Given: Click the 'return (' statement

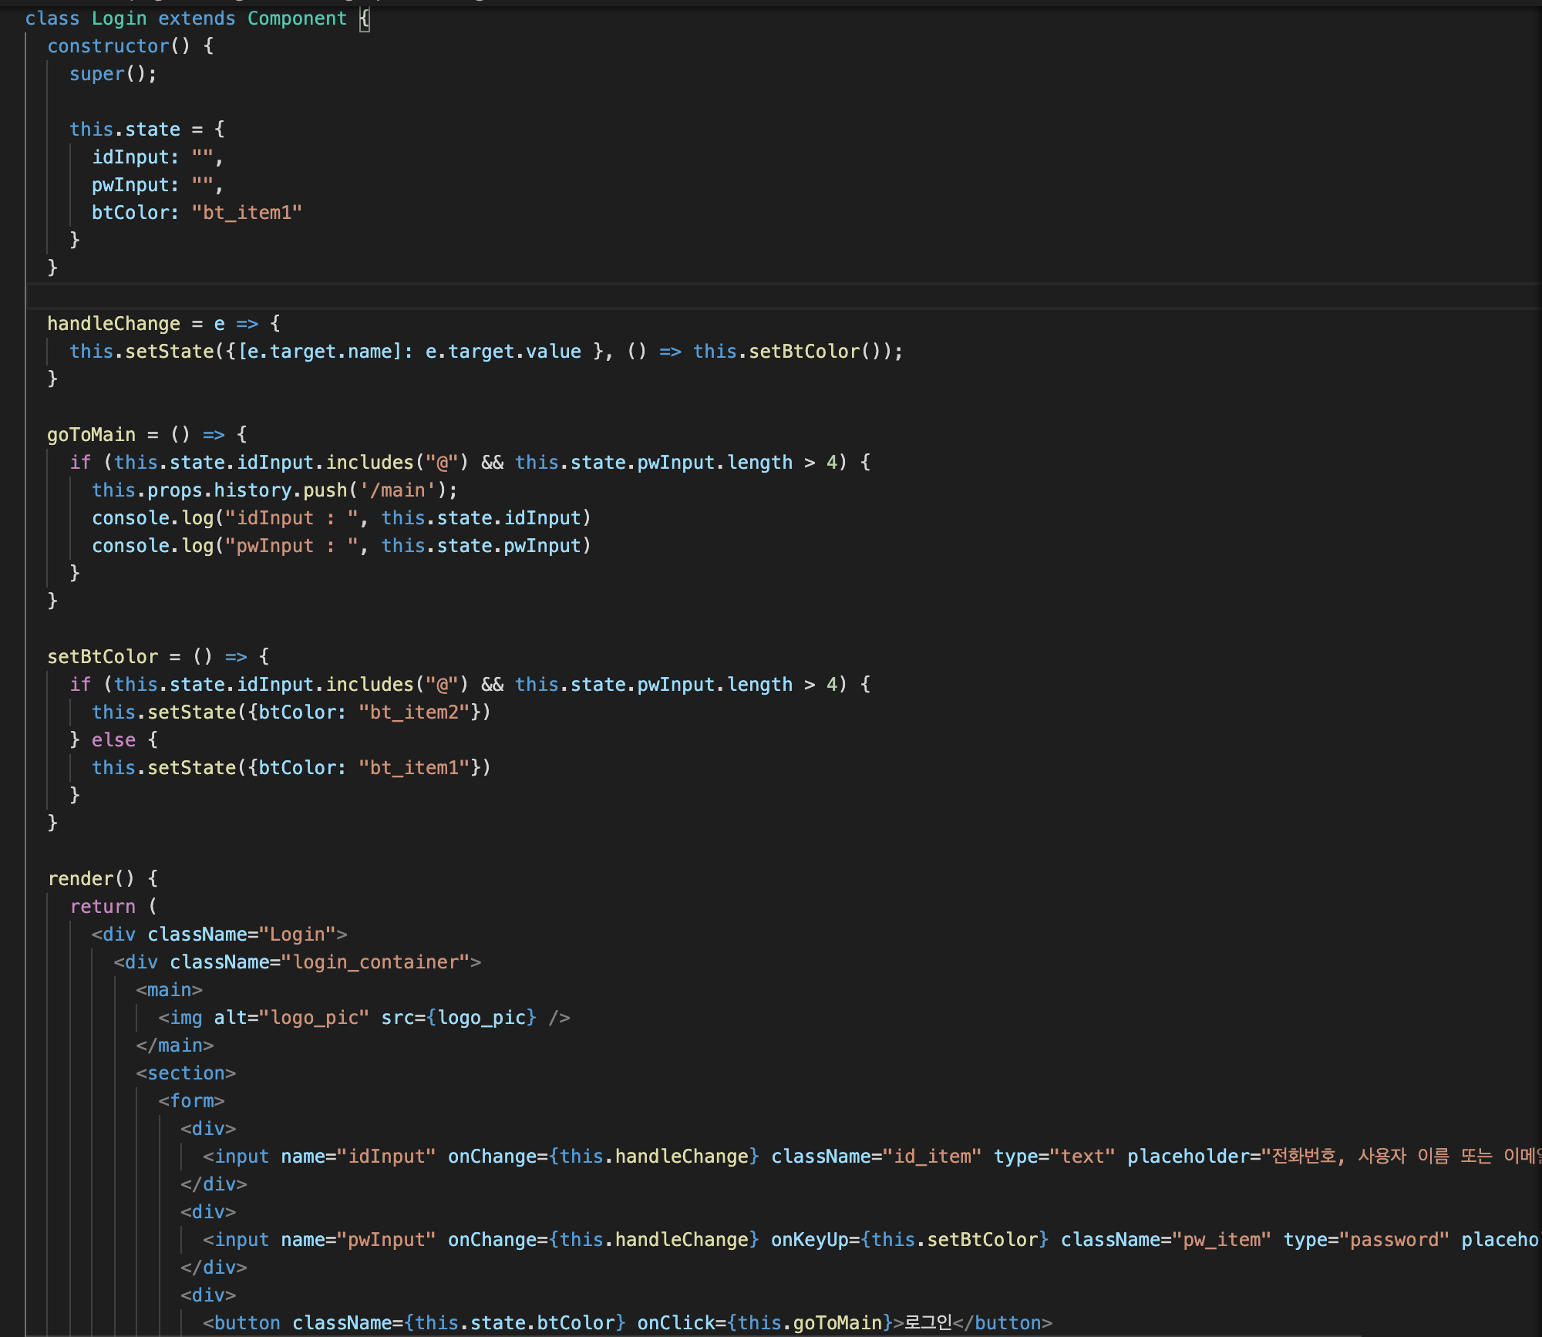Looking at the screenshot, I should [x=113, y=907].
